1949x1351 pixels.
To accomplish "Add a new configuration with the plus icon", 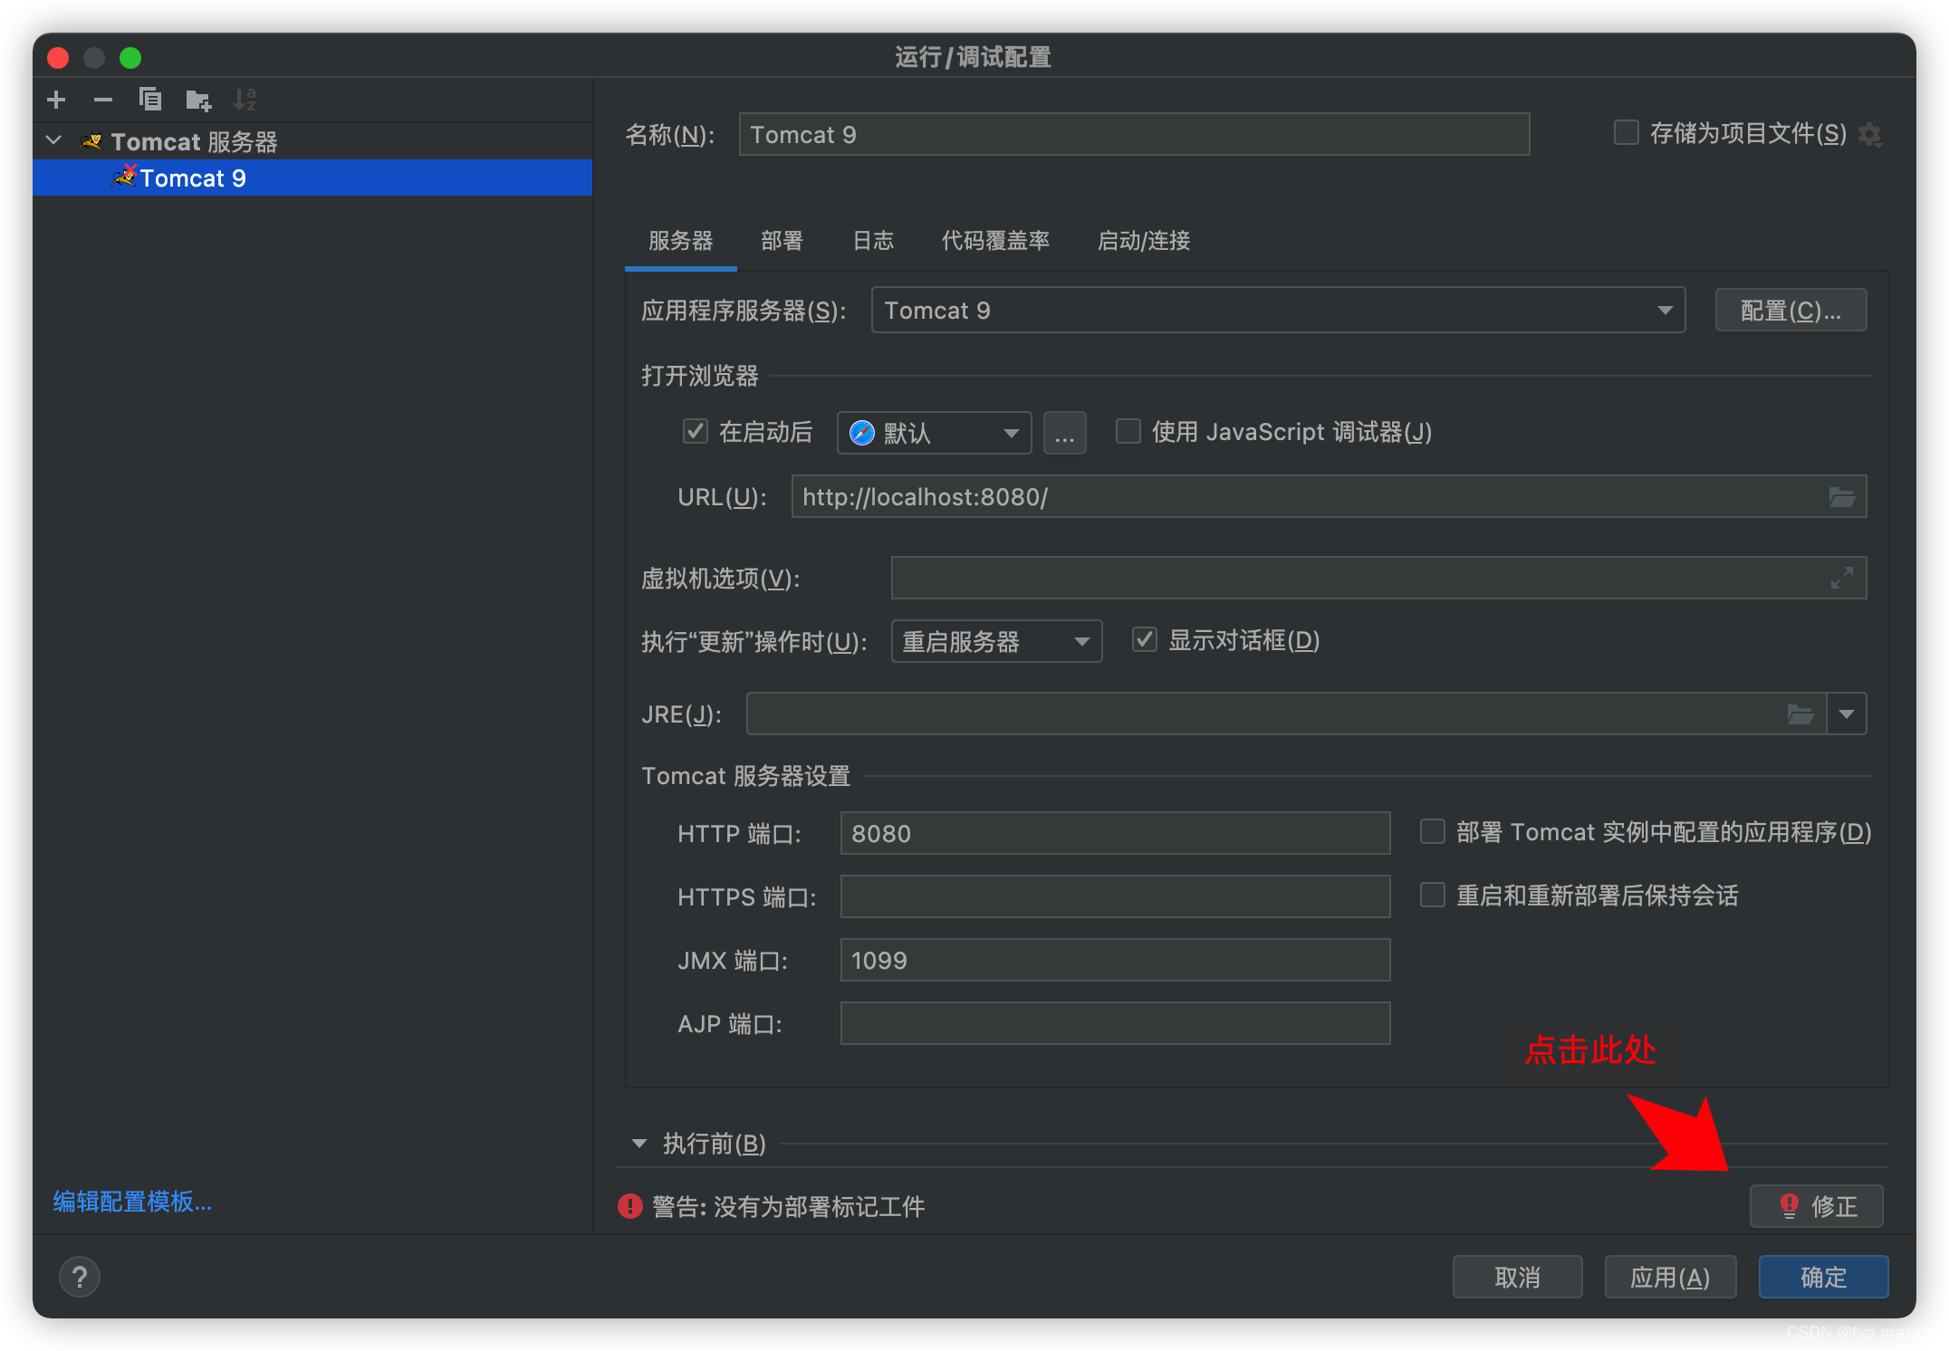I will click(x=56, y=100).
